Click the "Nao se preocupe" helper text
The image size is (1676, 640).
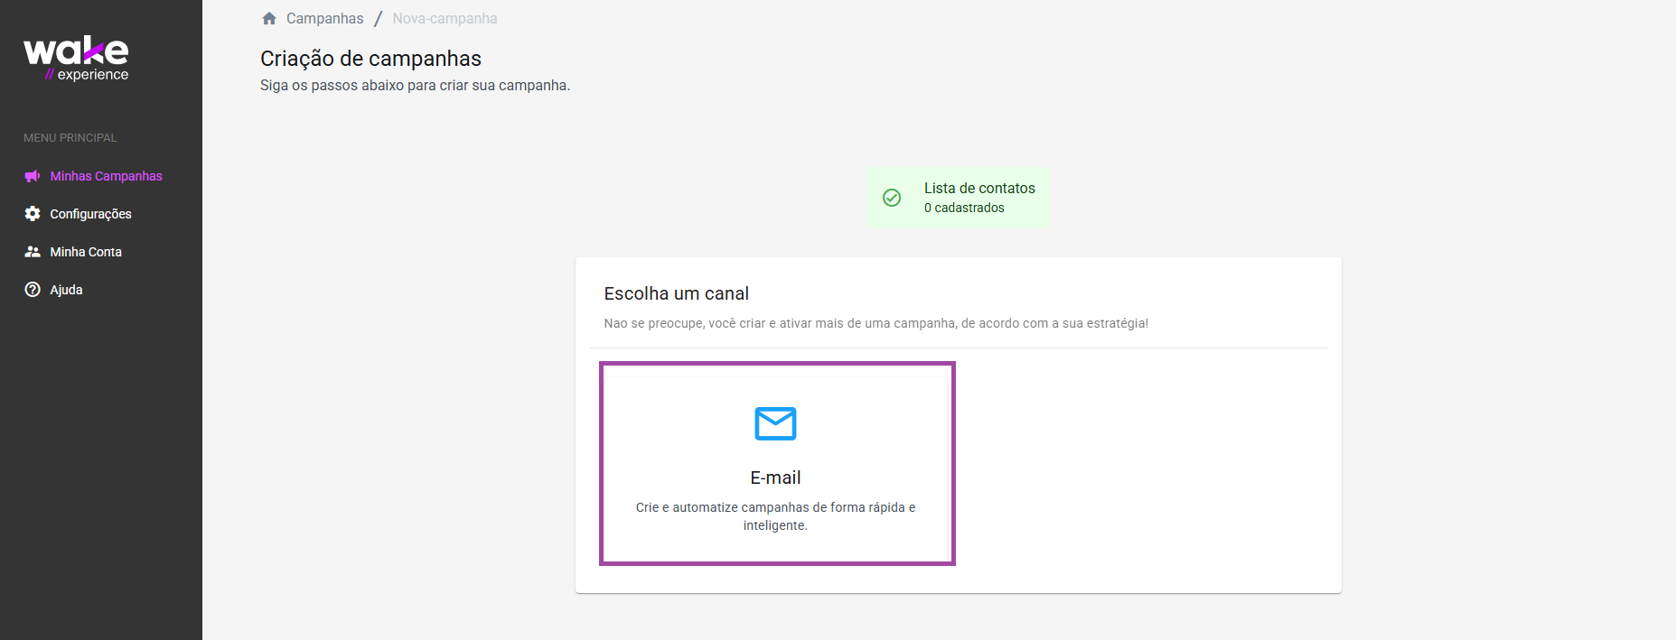click(x=875, y=323)
